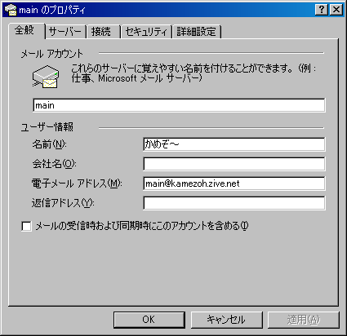The width and height of the screenshot is (347, 336).
Task: Select the 全般 tab
Action: click(x=24, y=30)
